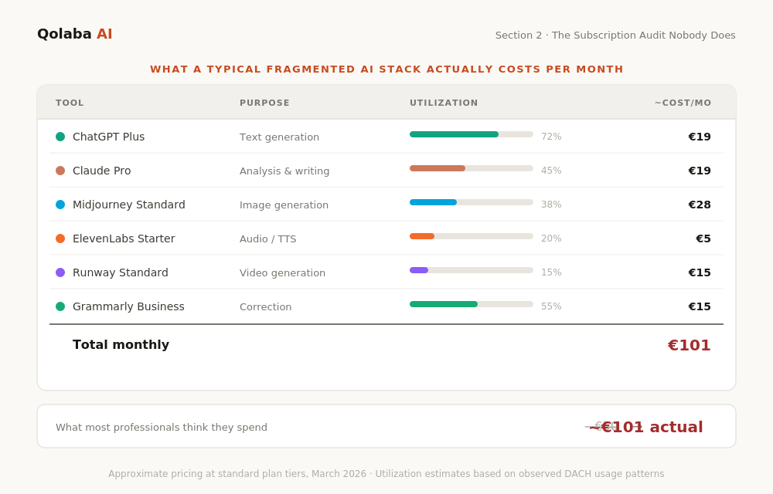Select the blue dot beside Midjourney Standard
The image size is (773, 494).
click(60, 205)
